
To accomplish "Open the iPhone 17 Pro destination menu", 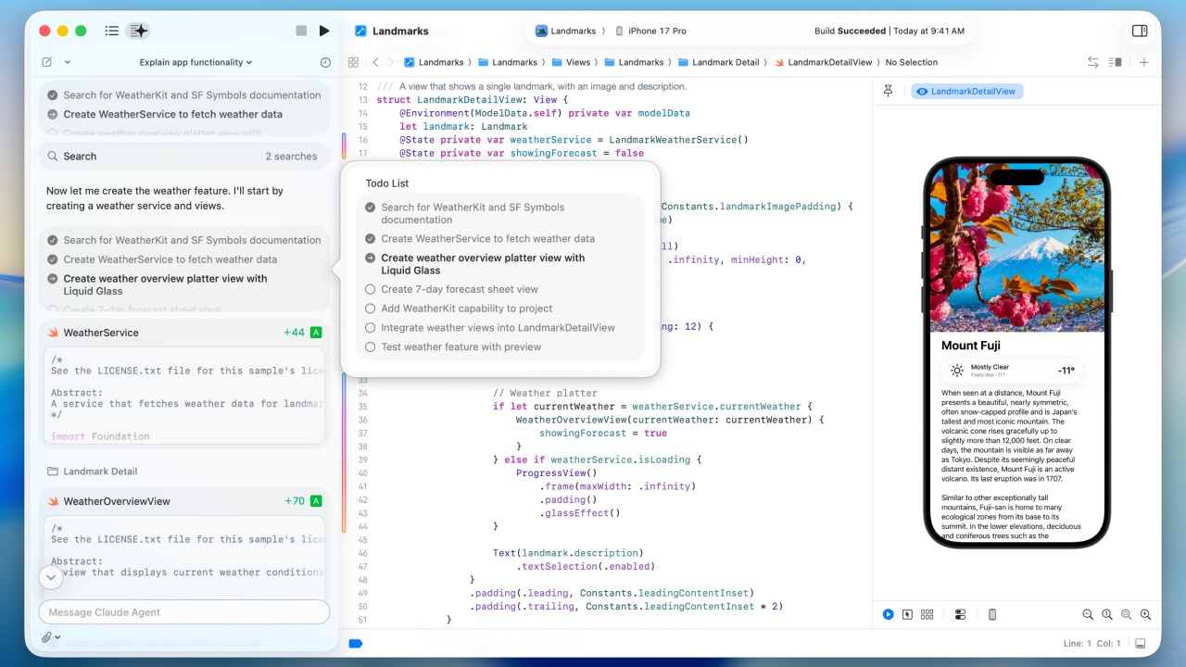I will pyautogui.click(x=657, y=31).
